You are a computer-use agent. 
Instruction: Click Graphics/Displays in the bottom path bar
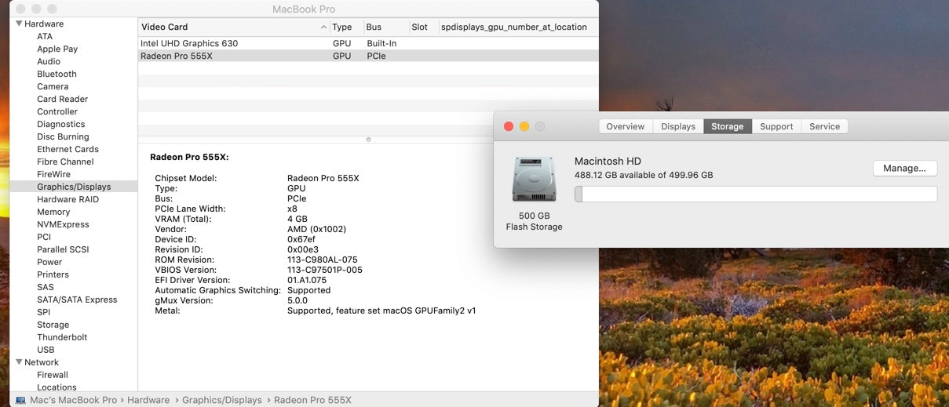pyautogui.click(x=222, y=400)
